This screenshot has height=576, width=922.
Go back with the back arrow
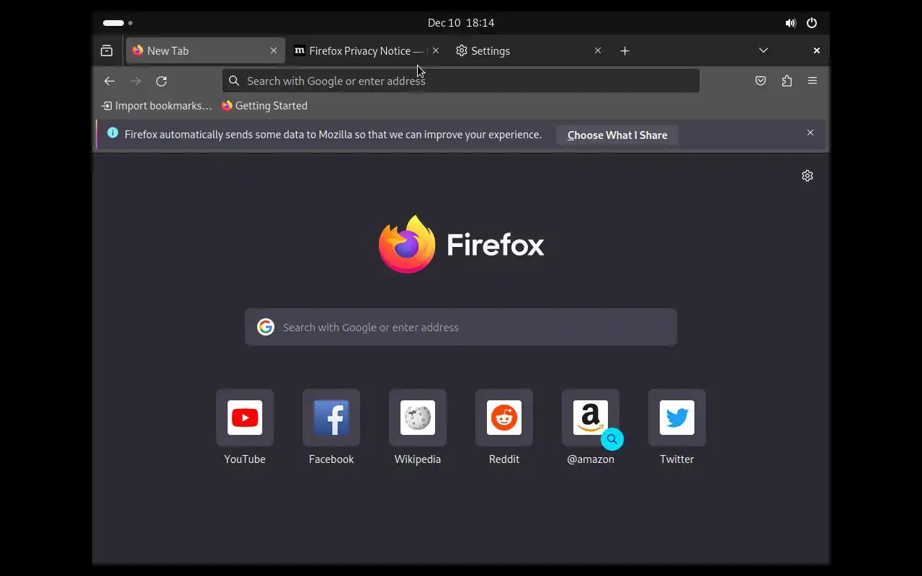pos(109,81)
